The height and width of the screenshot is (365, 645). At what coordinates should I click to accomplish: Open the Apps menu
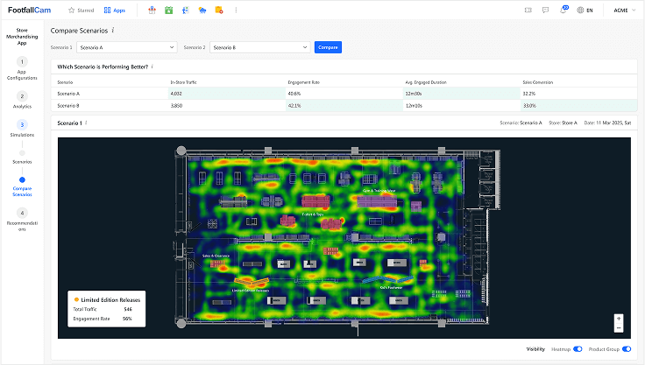[114, 11]
